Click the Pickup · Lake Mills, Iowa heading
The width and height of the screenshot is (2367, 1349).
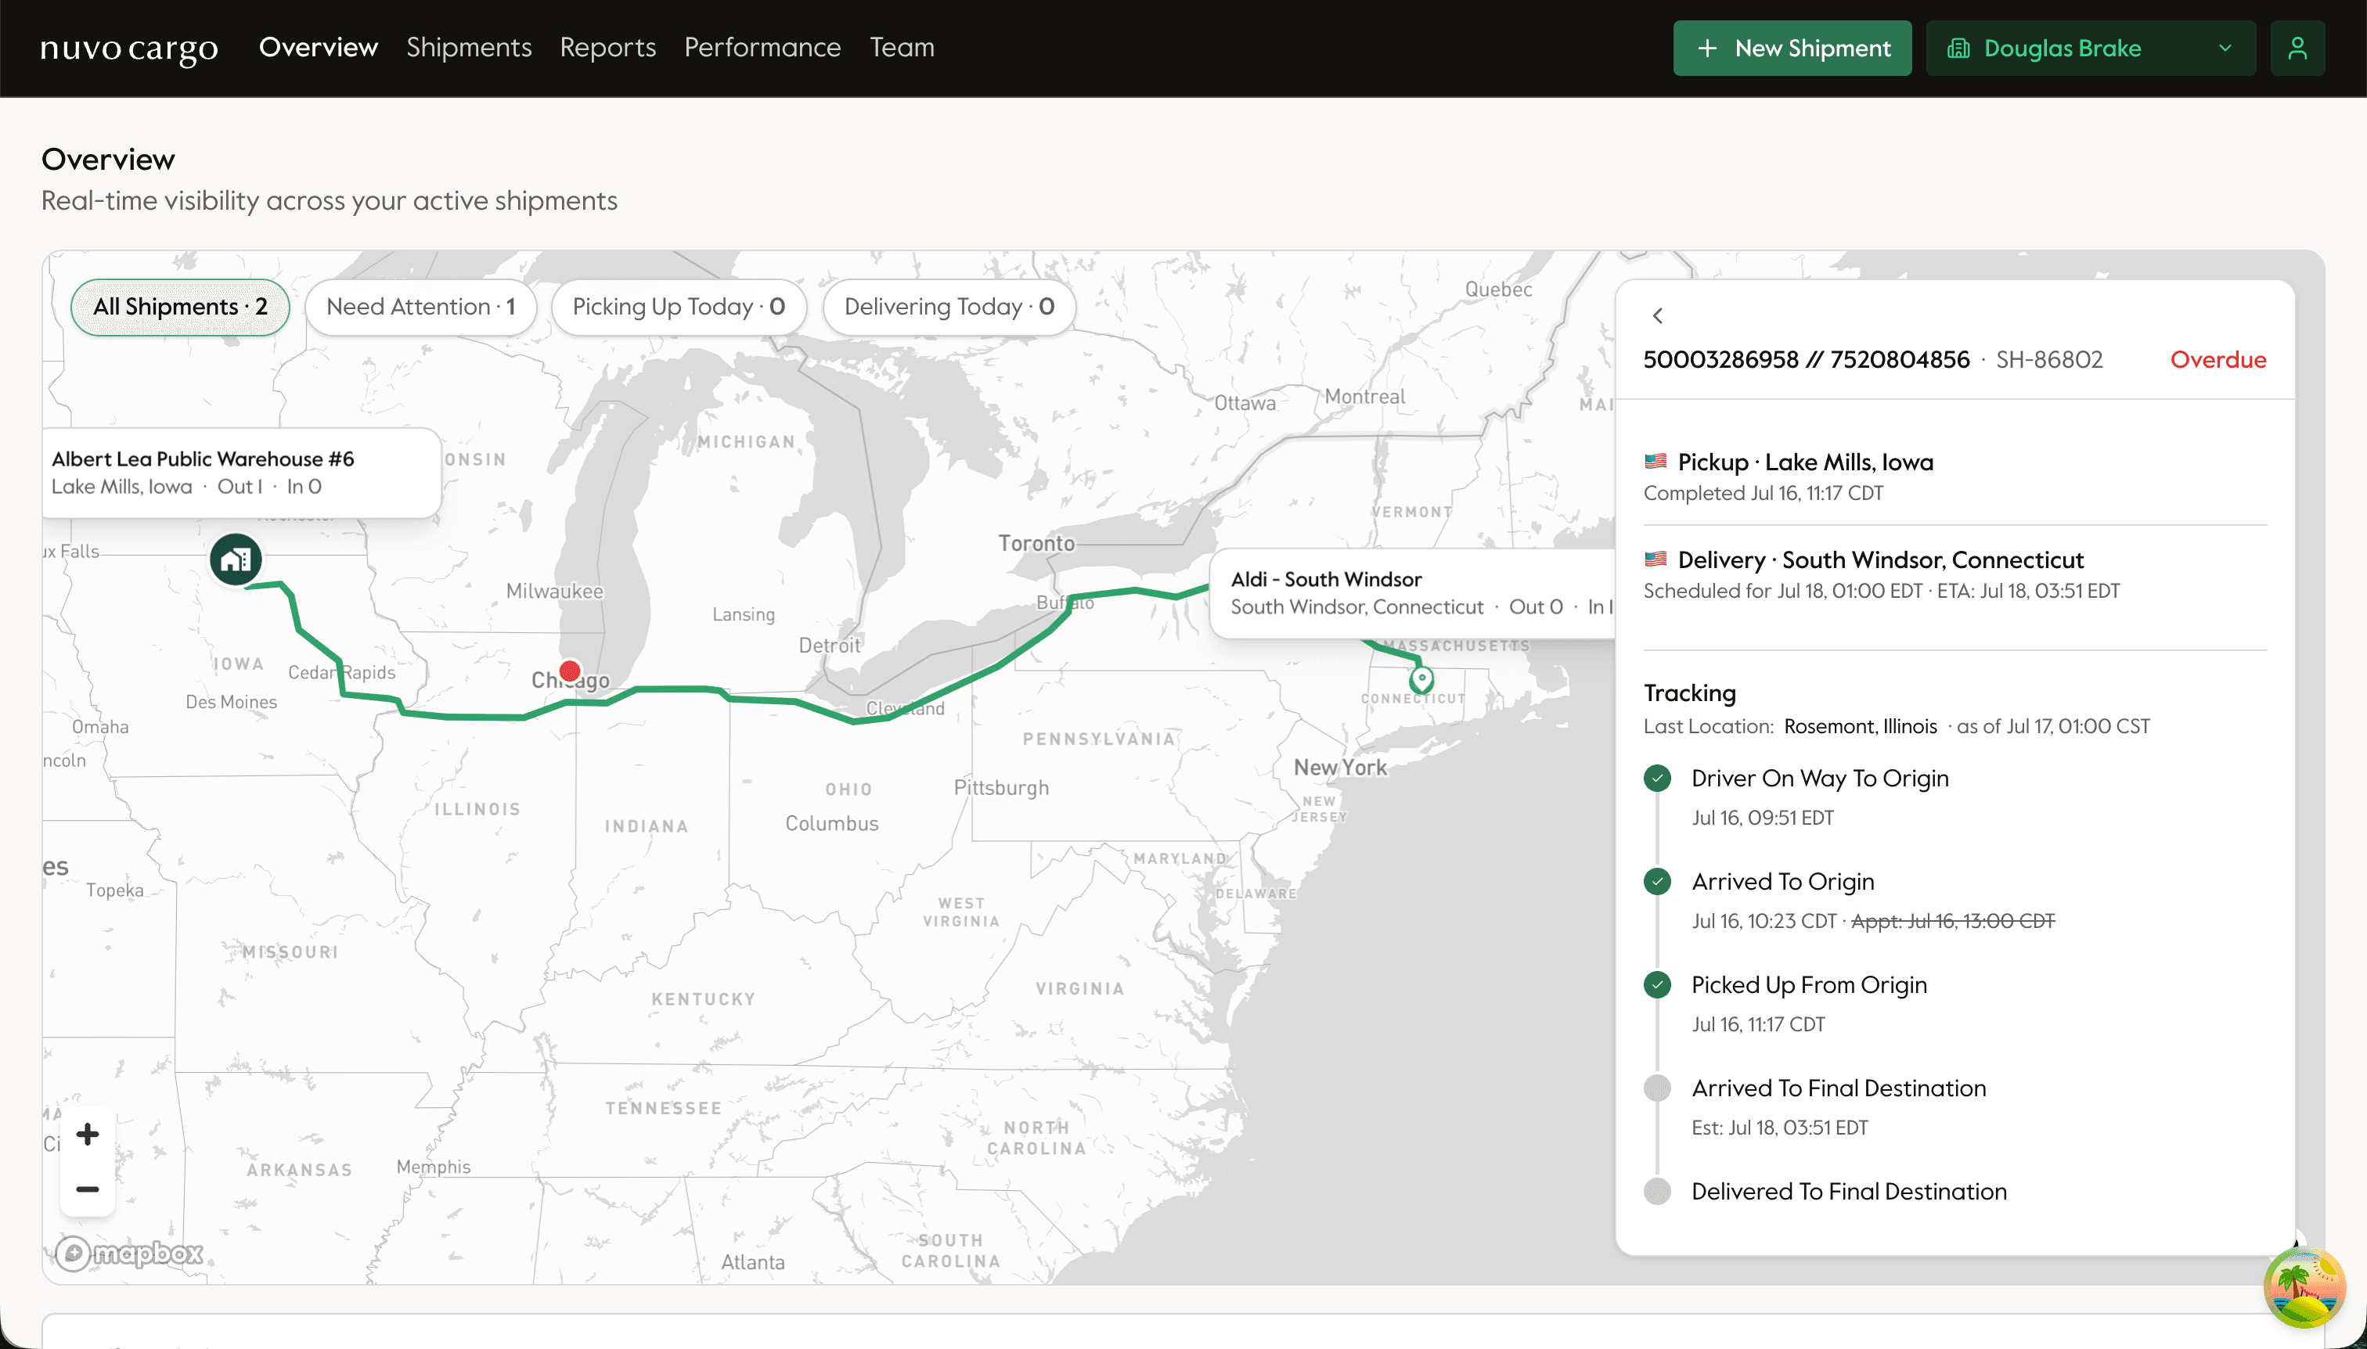coord(1805,462)
